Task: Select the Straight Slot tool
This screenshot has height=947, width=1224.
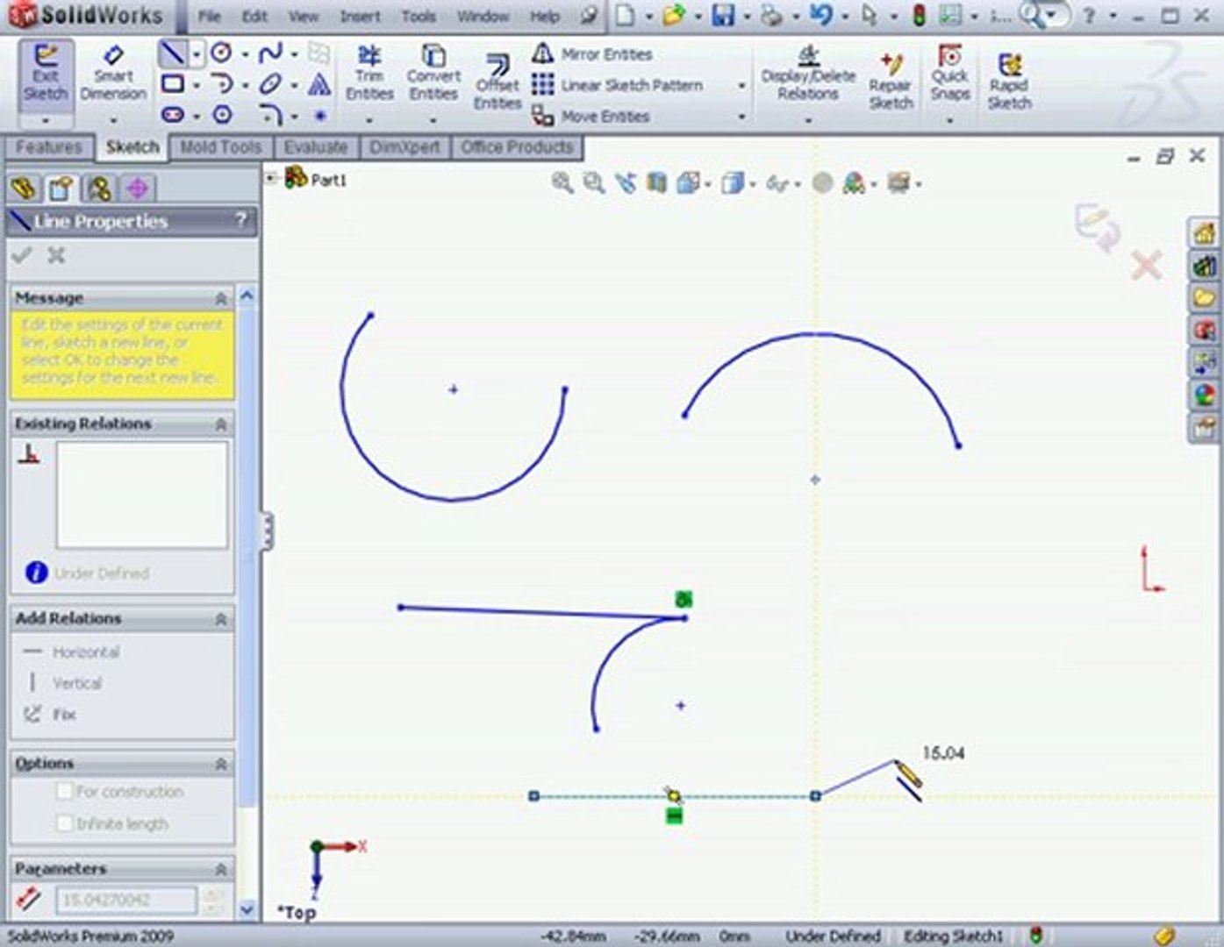Action: pos(173,115)
